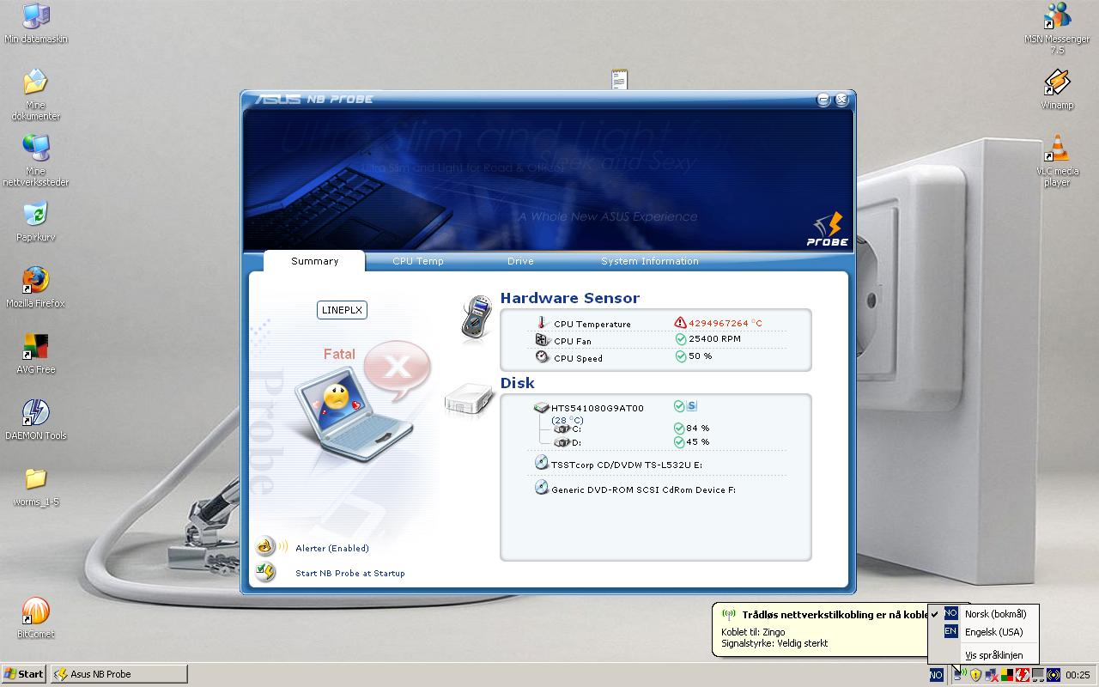
Task: Switch to the CPU Temp tab
Action: click(418, 261)
